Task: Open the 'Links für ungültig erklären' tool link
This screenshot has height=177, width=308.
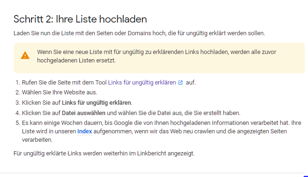Action: (x=142, y=83)
